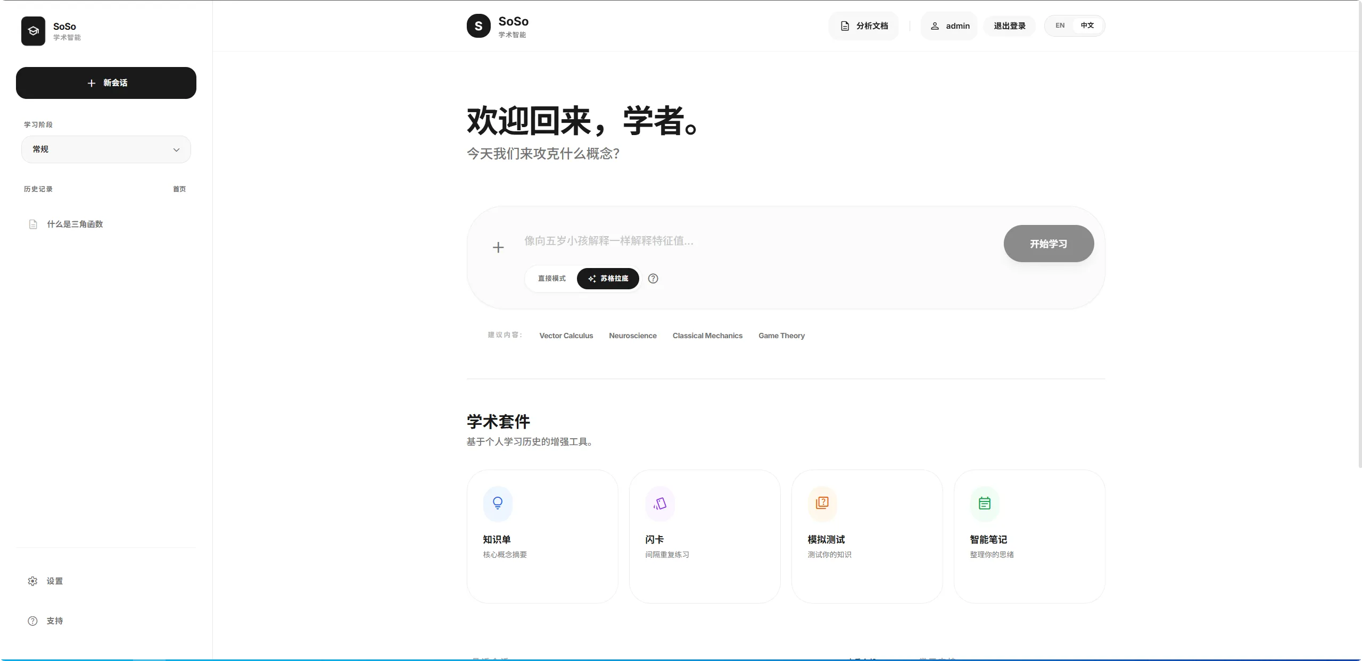Click the help circle icon next to 苏格拉底
This screenshot has width=1362, height=661.
[653, 279]
